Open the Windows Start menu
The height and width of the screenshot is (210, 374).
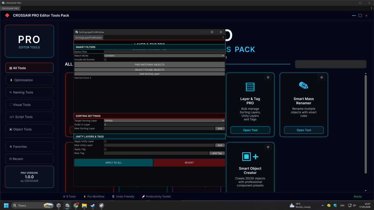pos(6,205)
